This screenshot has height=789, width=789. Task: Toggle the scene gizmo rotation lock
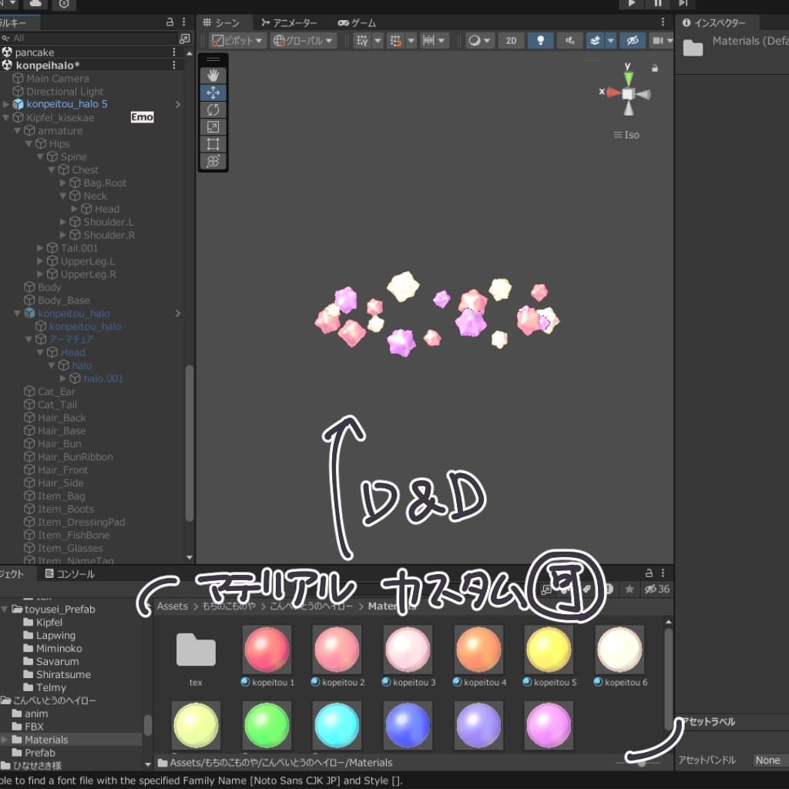(x=655, y=68)
